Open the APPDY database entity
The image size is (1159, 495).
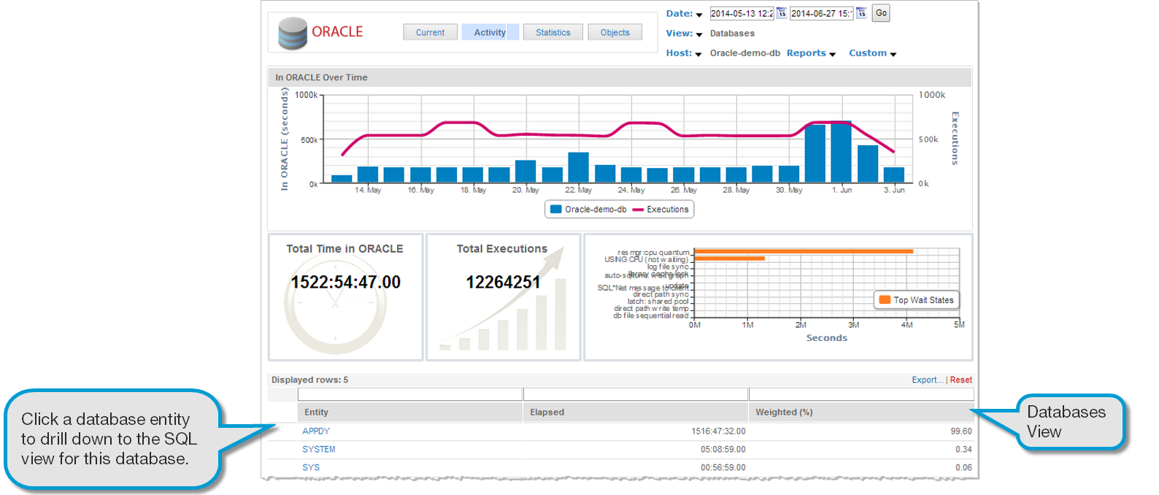point(316,431)
